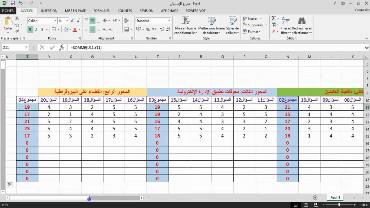Open Mise en forme conditionnelle menu
The height and width of the screenshot is (208, 370).
pos(186,25)
